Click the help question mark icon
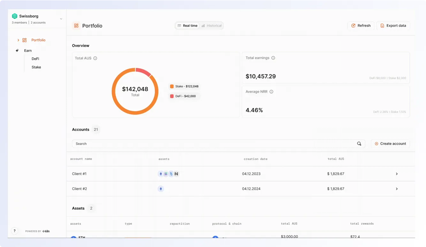The width and height of the screenshot is (426, 247). tap(14, 231)
